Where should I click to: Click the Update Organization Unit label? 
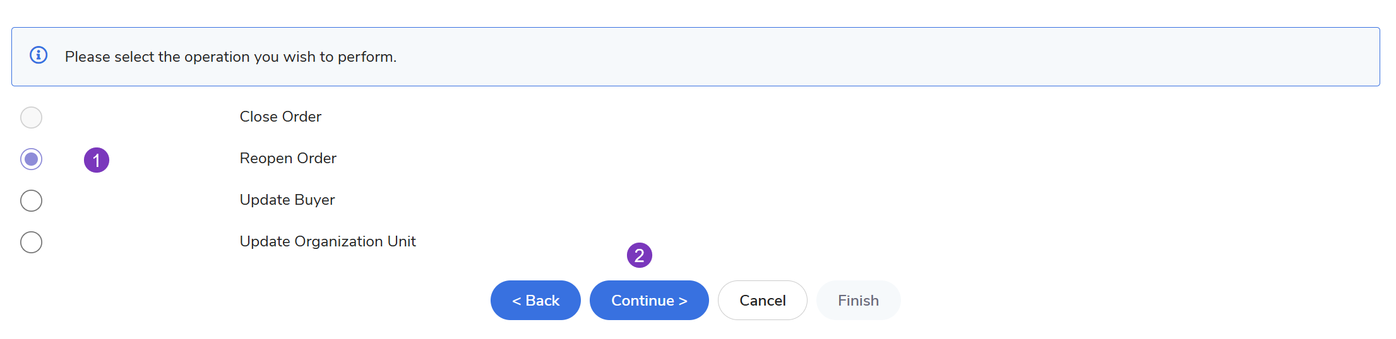(x=328, y=241)
